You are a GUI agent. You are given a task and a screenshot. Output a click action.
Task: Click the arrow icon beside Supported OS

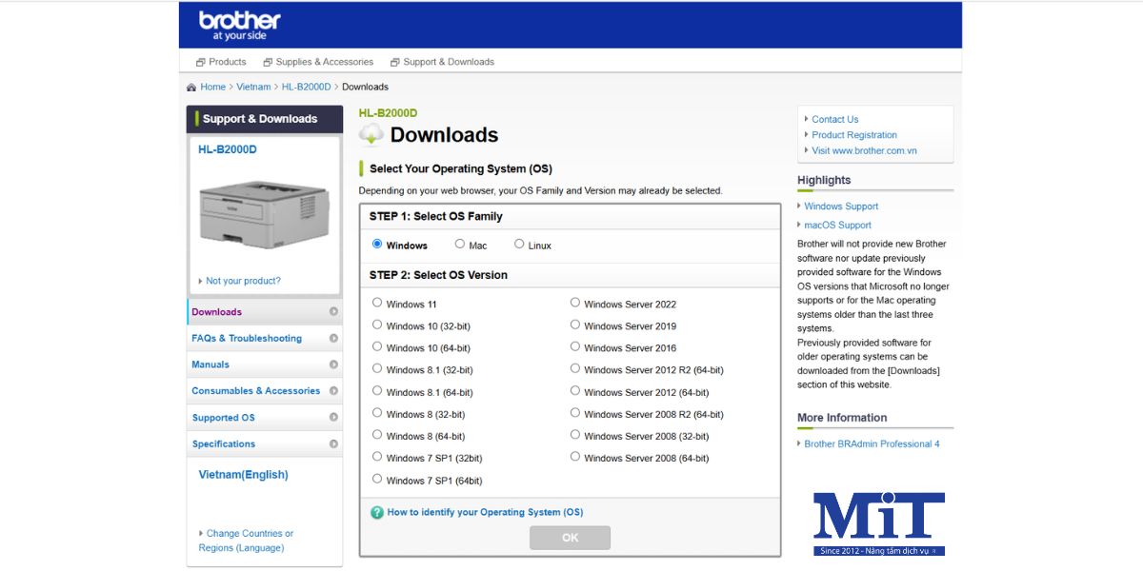(333, 418)
